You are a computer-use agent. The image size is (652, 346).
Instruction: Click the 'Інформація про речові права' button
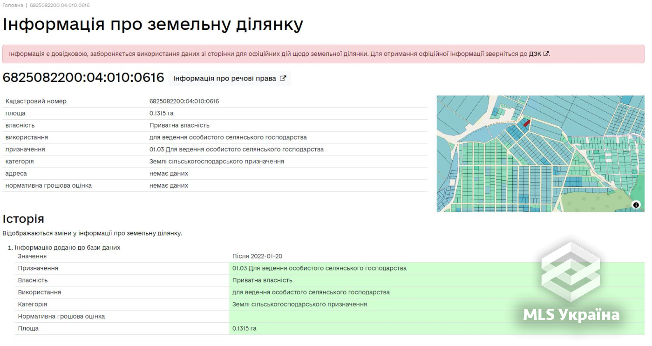click(x=230, y=78)
